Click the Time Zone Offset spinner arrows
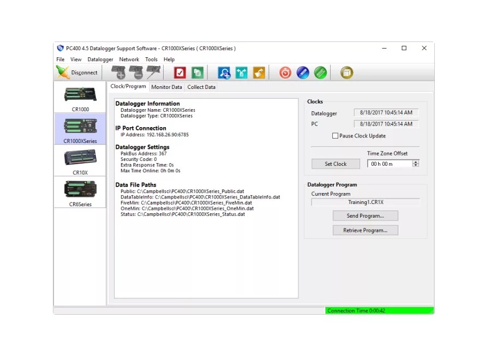This screenshot has width=491, height=360. (x=416, y=164)
